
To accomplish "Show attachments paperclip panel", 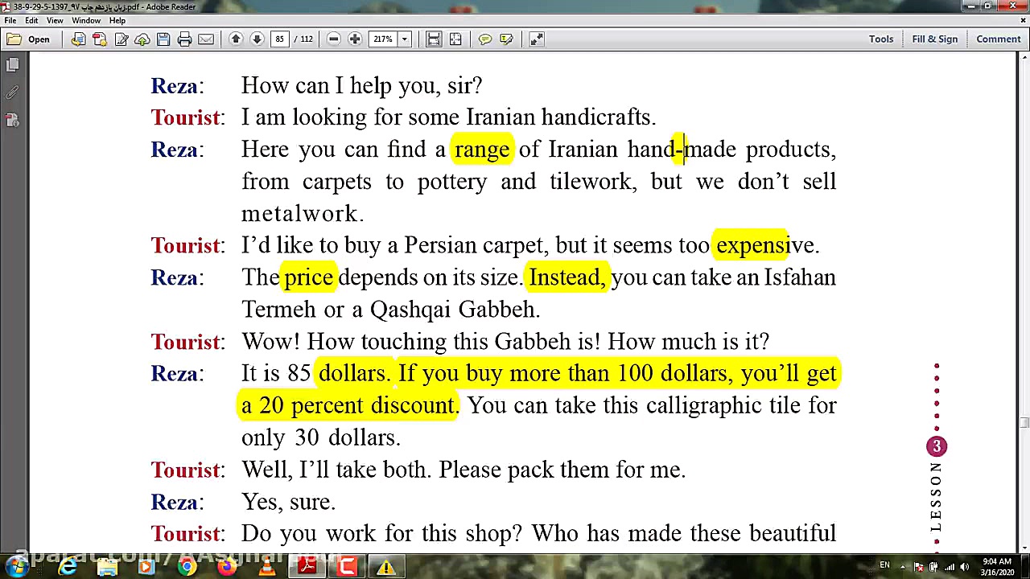I will (12, 92).
